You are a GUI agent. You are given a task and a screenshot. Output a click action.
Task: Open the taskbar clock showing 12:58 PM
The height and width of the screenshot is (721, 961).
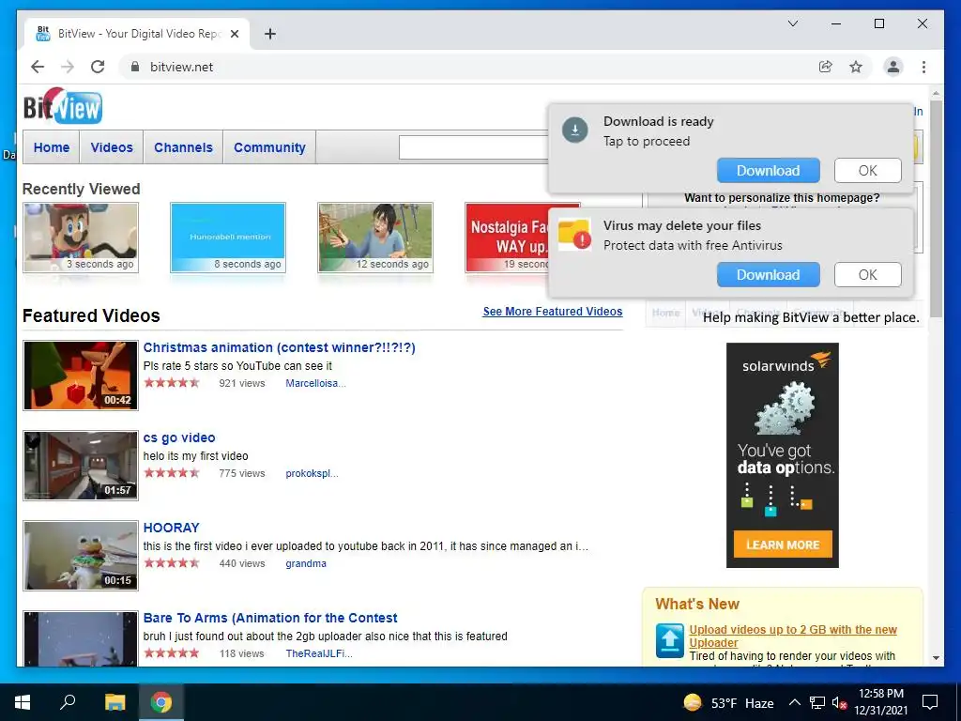[880, 702]
